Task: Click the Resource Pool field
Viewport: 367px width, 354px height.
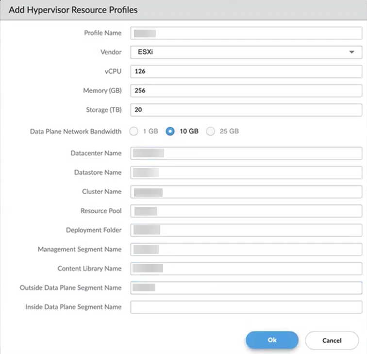Action: coord(246,211)
